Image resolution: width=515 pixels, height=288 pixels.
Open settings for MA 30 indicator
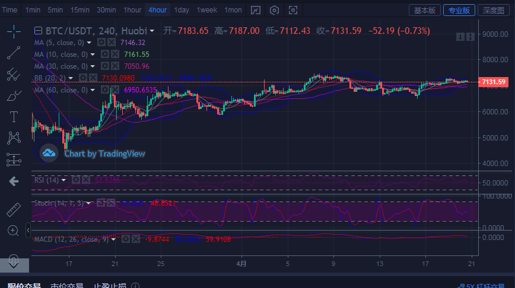pos(105,66)
